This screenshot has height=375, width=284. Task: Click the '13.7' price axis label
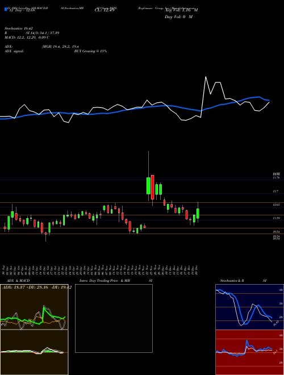(x=275, y=191)
